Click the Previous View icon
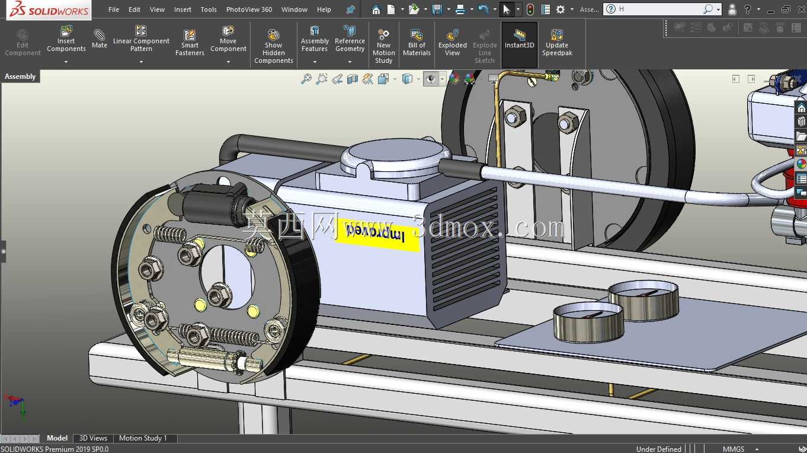The image size is (807, 453). [x=337, y=79]
